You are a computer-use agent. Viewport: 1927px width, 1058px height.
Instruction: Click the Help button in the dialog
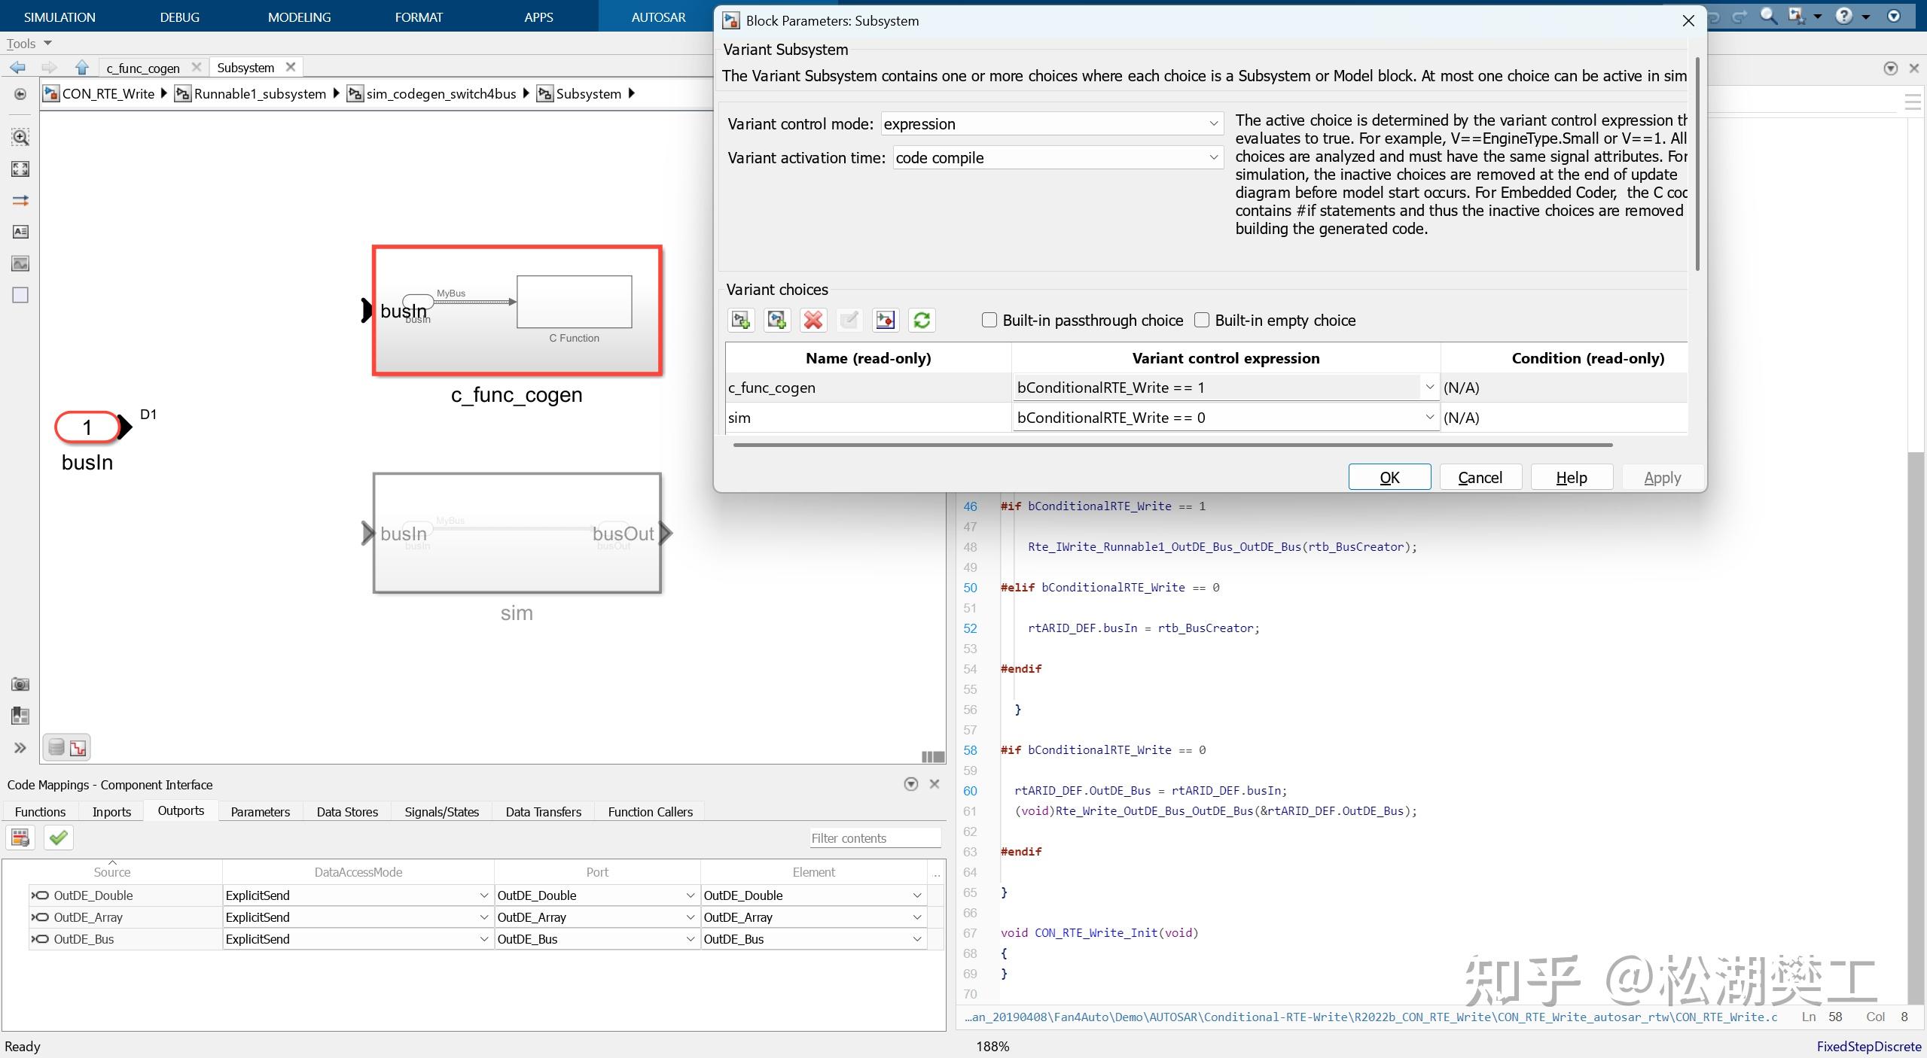pyautogui.click(x=1571, y=477)
